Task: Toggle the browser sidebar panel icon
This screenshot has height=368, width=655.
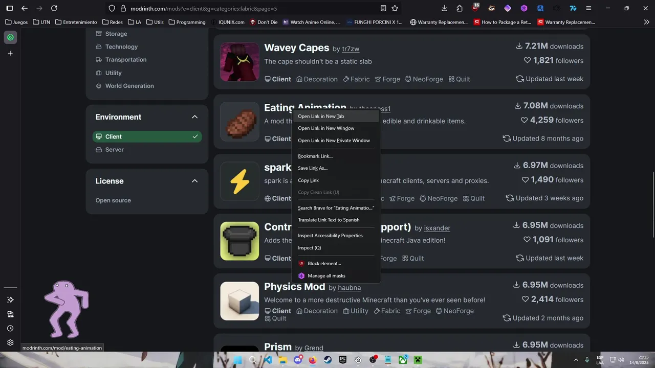Action: (9, 8)
